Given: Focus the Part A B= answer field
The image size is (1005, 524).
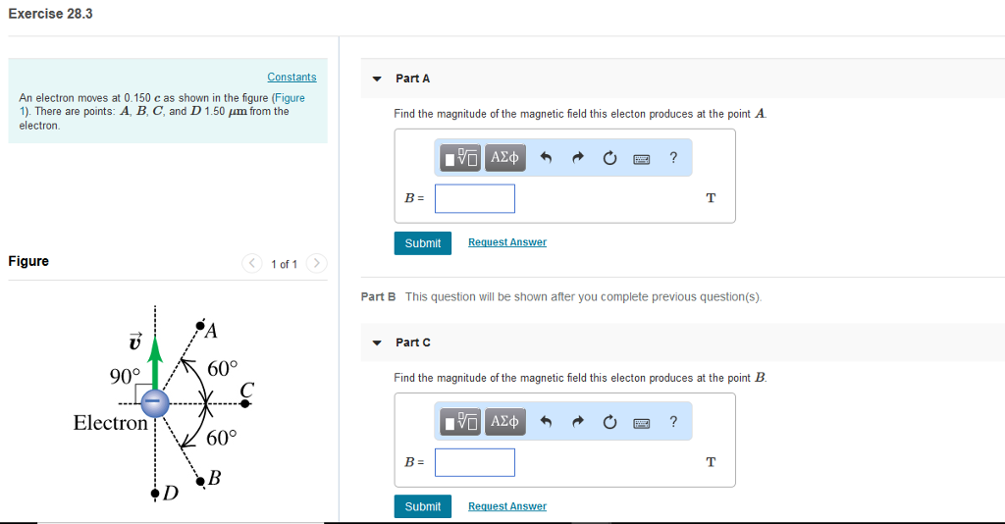Looking at the screenshot, I should pyautogui.click(x=475, y=198).
